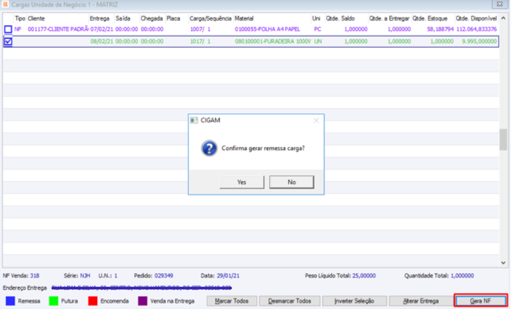
Task: Click the Gera NF button
Action: pos(481,301)
